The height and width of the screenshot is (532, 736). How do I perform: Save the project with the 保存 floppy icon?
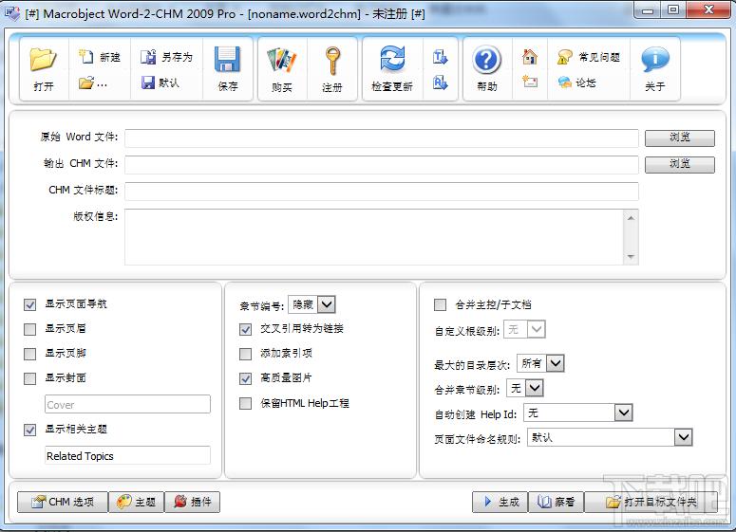click(228, 69)
